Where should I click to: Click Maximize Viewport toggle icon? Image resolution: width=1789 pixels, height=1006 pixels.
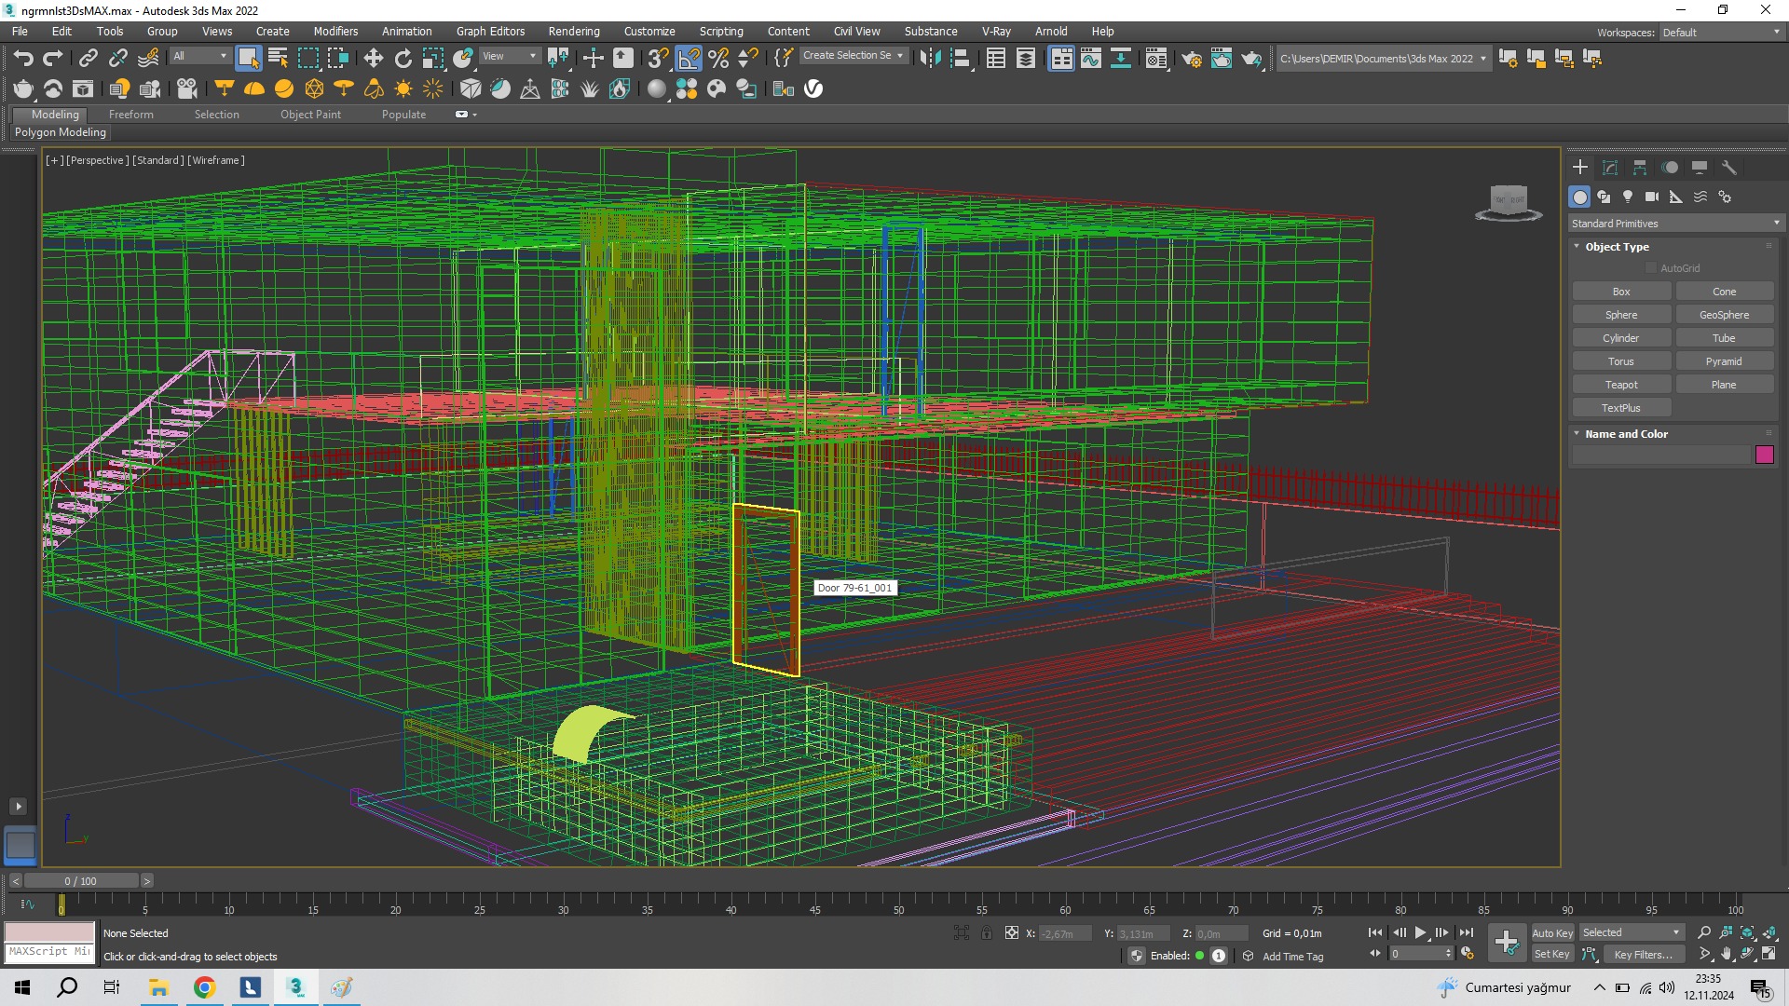point(1769,954)
